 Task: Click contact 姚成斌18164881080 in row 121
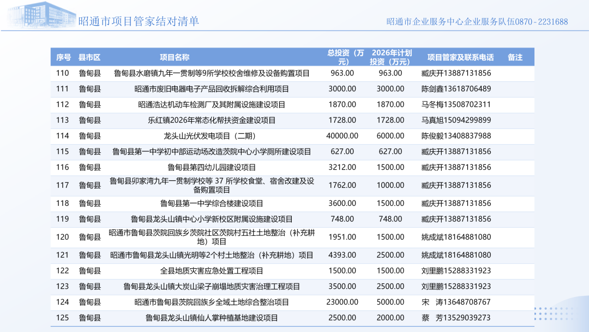(x=456, y=256)
